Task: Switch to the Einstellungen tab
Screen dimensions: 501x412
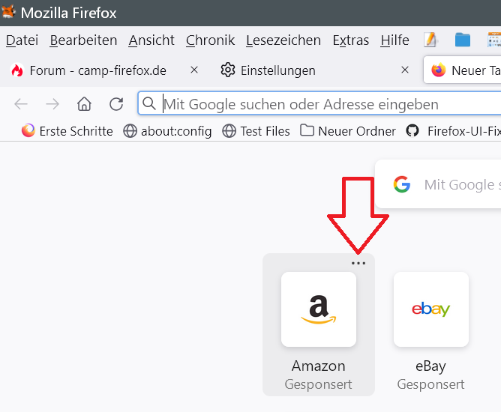Action: pos(277,70)
